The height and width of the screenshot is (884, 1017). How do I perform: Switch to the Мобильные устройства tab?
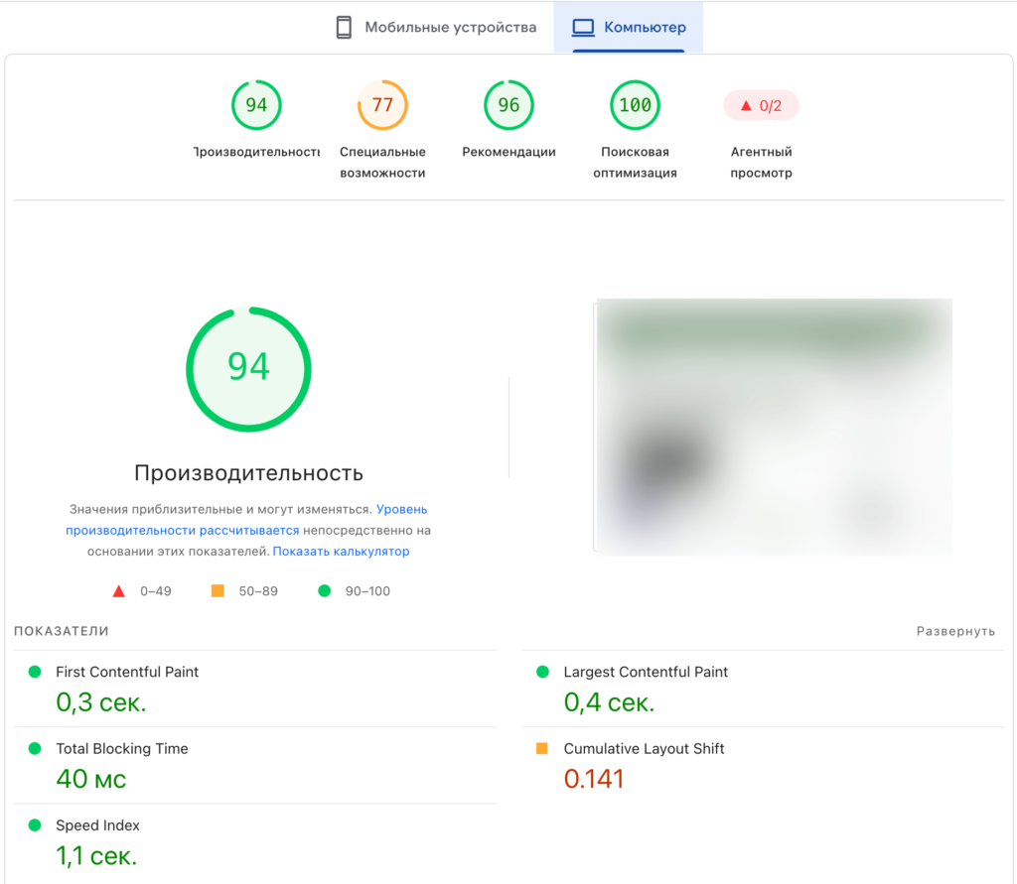(436, 27)
